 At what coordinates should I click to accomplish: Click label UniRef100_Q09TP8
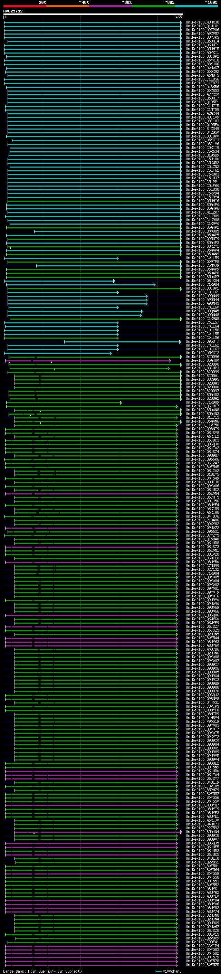coord(202,262)
